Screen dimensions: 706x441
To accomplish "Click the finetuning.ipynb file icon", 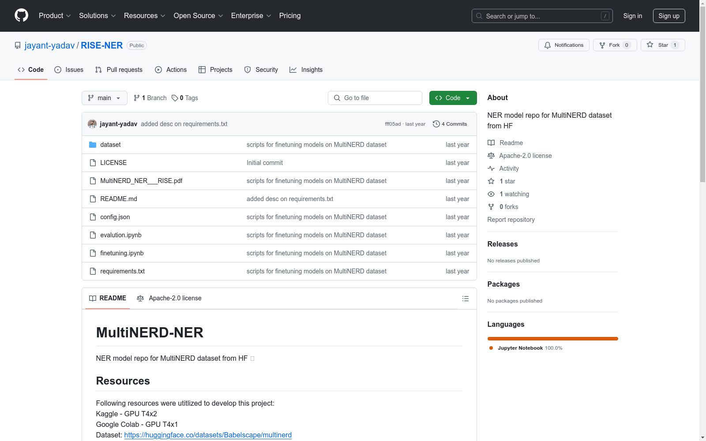I will (93, 253).
